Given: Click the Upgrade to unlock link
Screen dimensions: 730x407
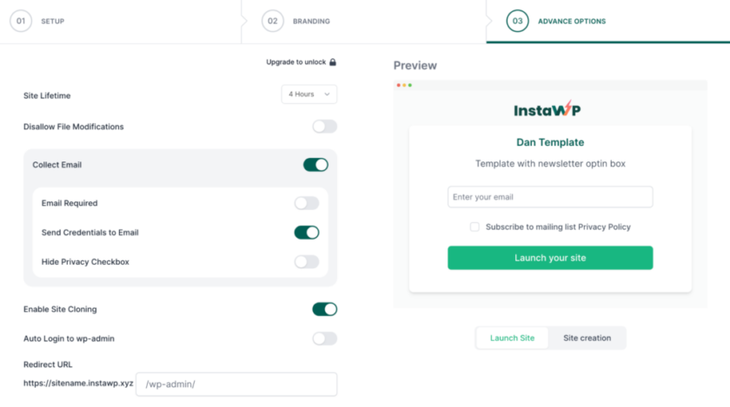Looking at the screenshot, I should tap(296, 62).
